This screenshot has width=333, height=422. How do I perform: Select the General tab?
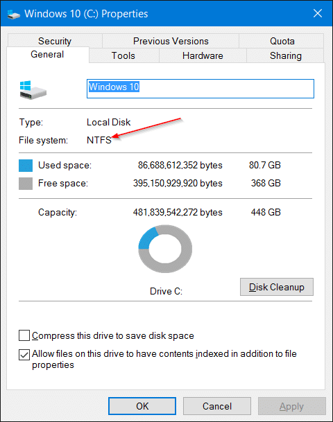[x=47, y=54]
